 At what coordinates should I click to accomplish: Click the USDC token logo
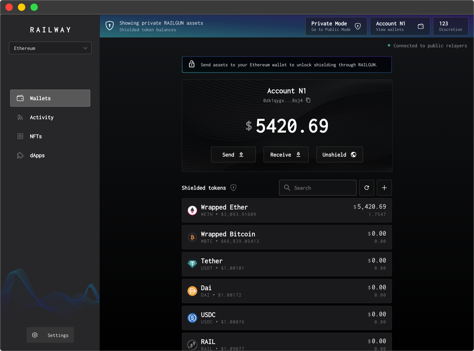pos(192,318)
